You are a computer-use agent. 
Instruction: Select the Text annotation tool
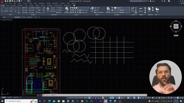[x=48, y=9]
